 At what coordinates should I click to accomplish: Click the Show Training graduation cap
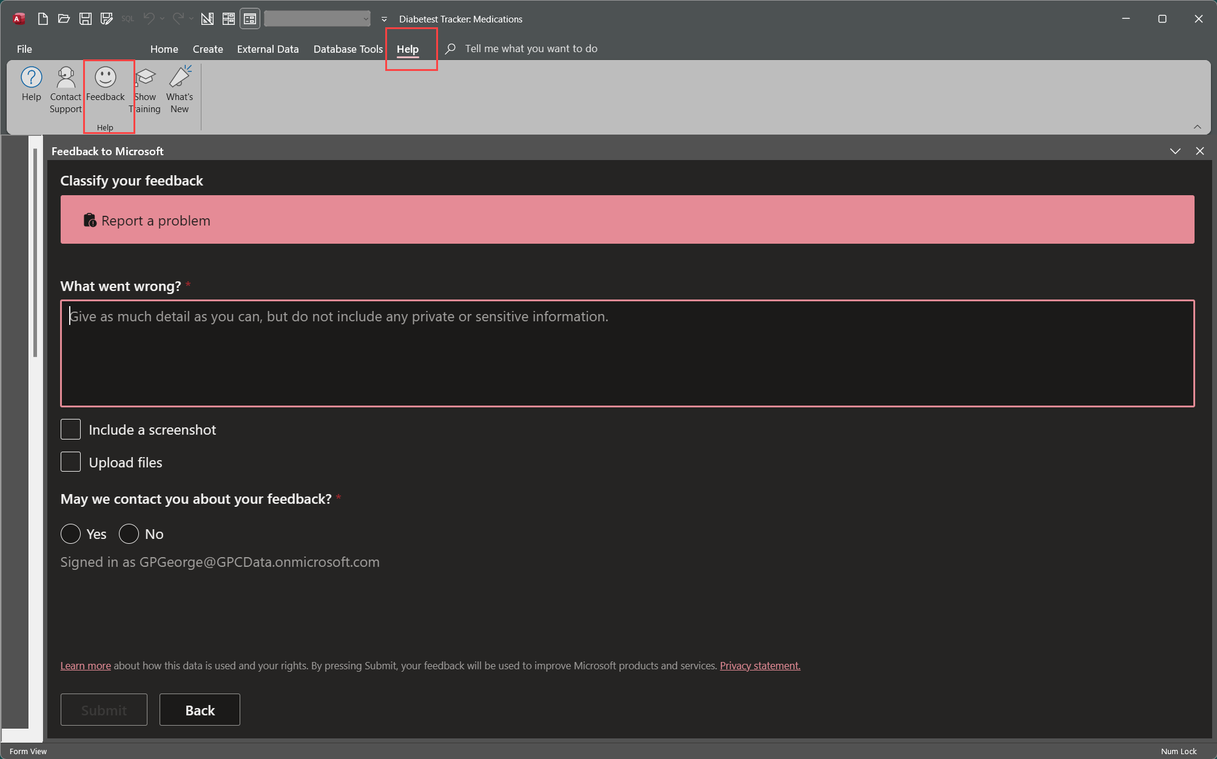[x=146, y=78]
